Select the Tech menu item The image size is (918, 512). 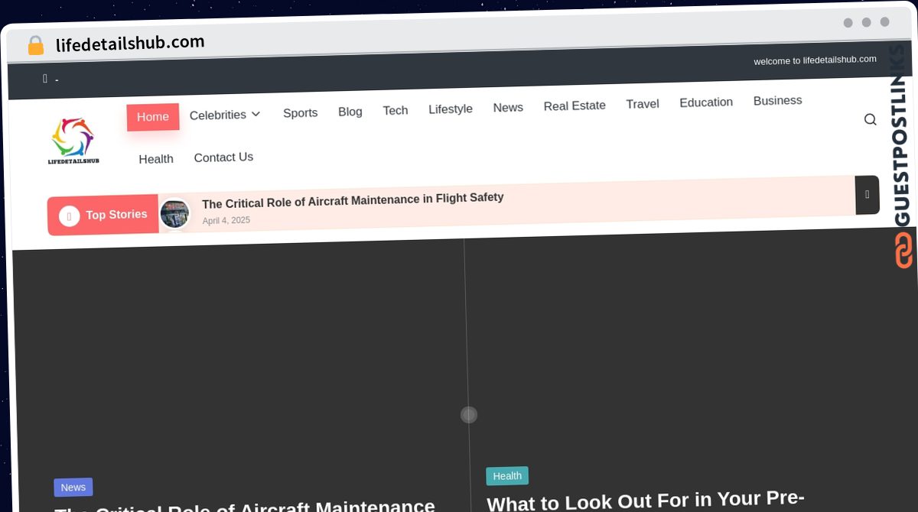[396, 110]
